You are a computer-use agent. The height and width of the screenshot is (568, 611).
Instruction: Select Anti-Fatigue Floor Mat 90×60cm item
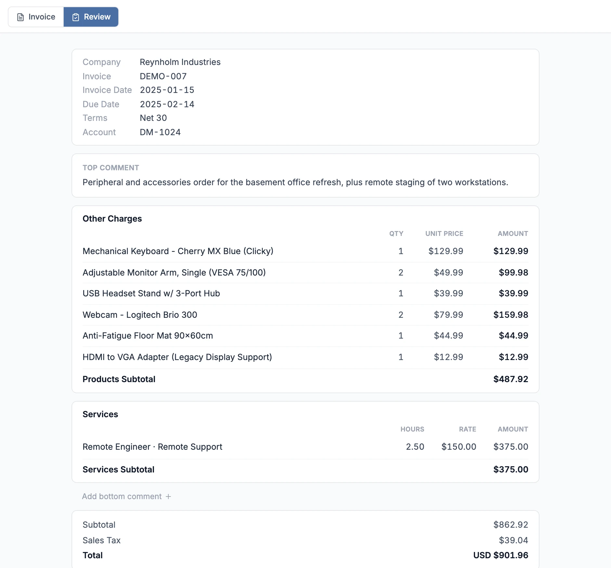tap(305, 336)
